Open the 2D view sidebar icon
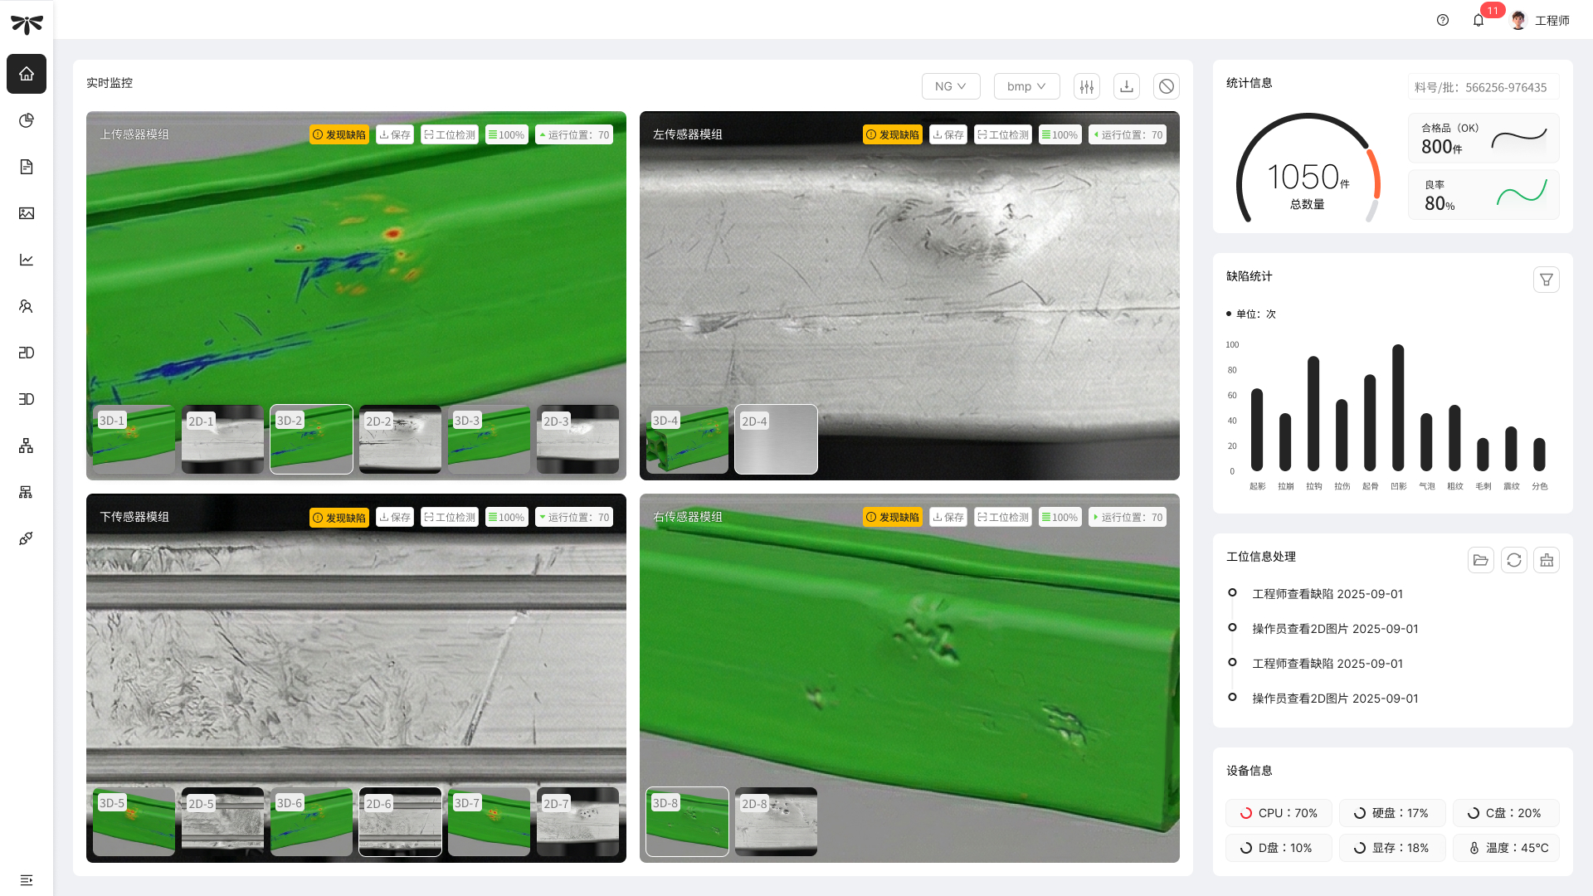The height and width of the screenshot is (896, 1593). tap(27, 353)
